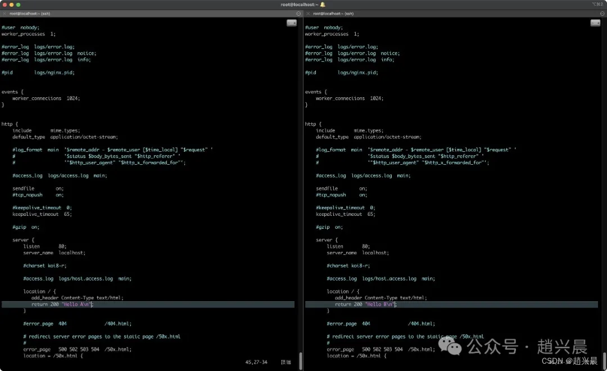
Task: Click 'http {' in the right pane
Action: (x=313, y=124)
